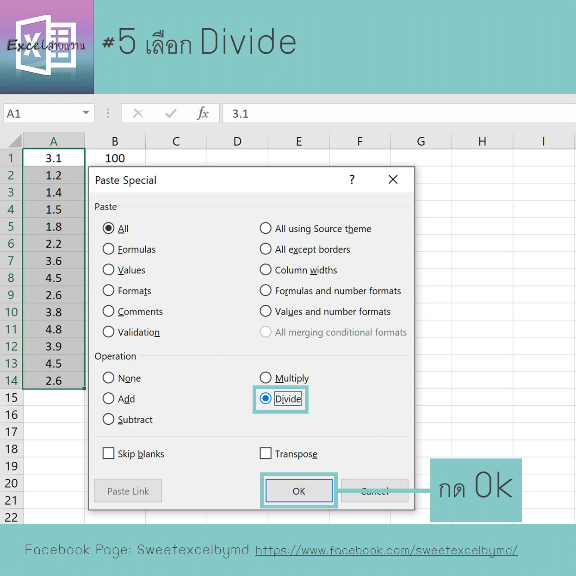This screenshot has width=576, height=576.
Task: Open the sweetexcelbymd Facebook link
Action: [386, 550]
